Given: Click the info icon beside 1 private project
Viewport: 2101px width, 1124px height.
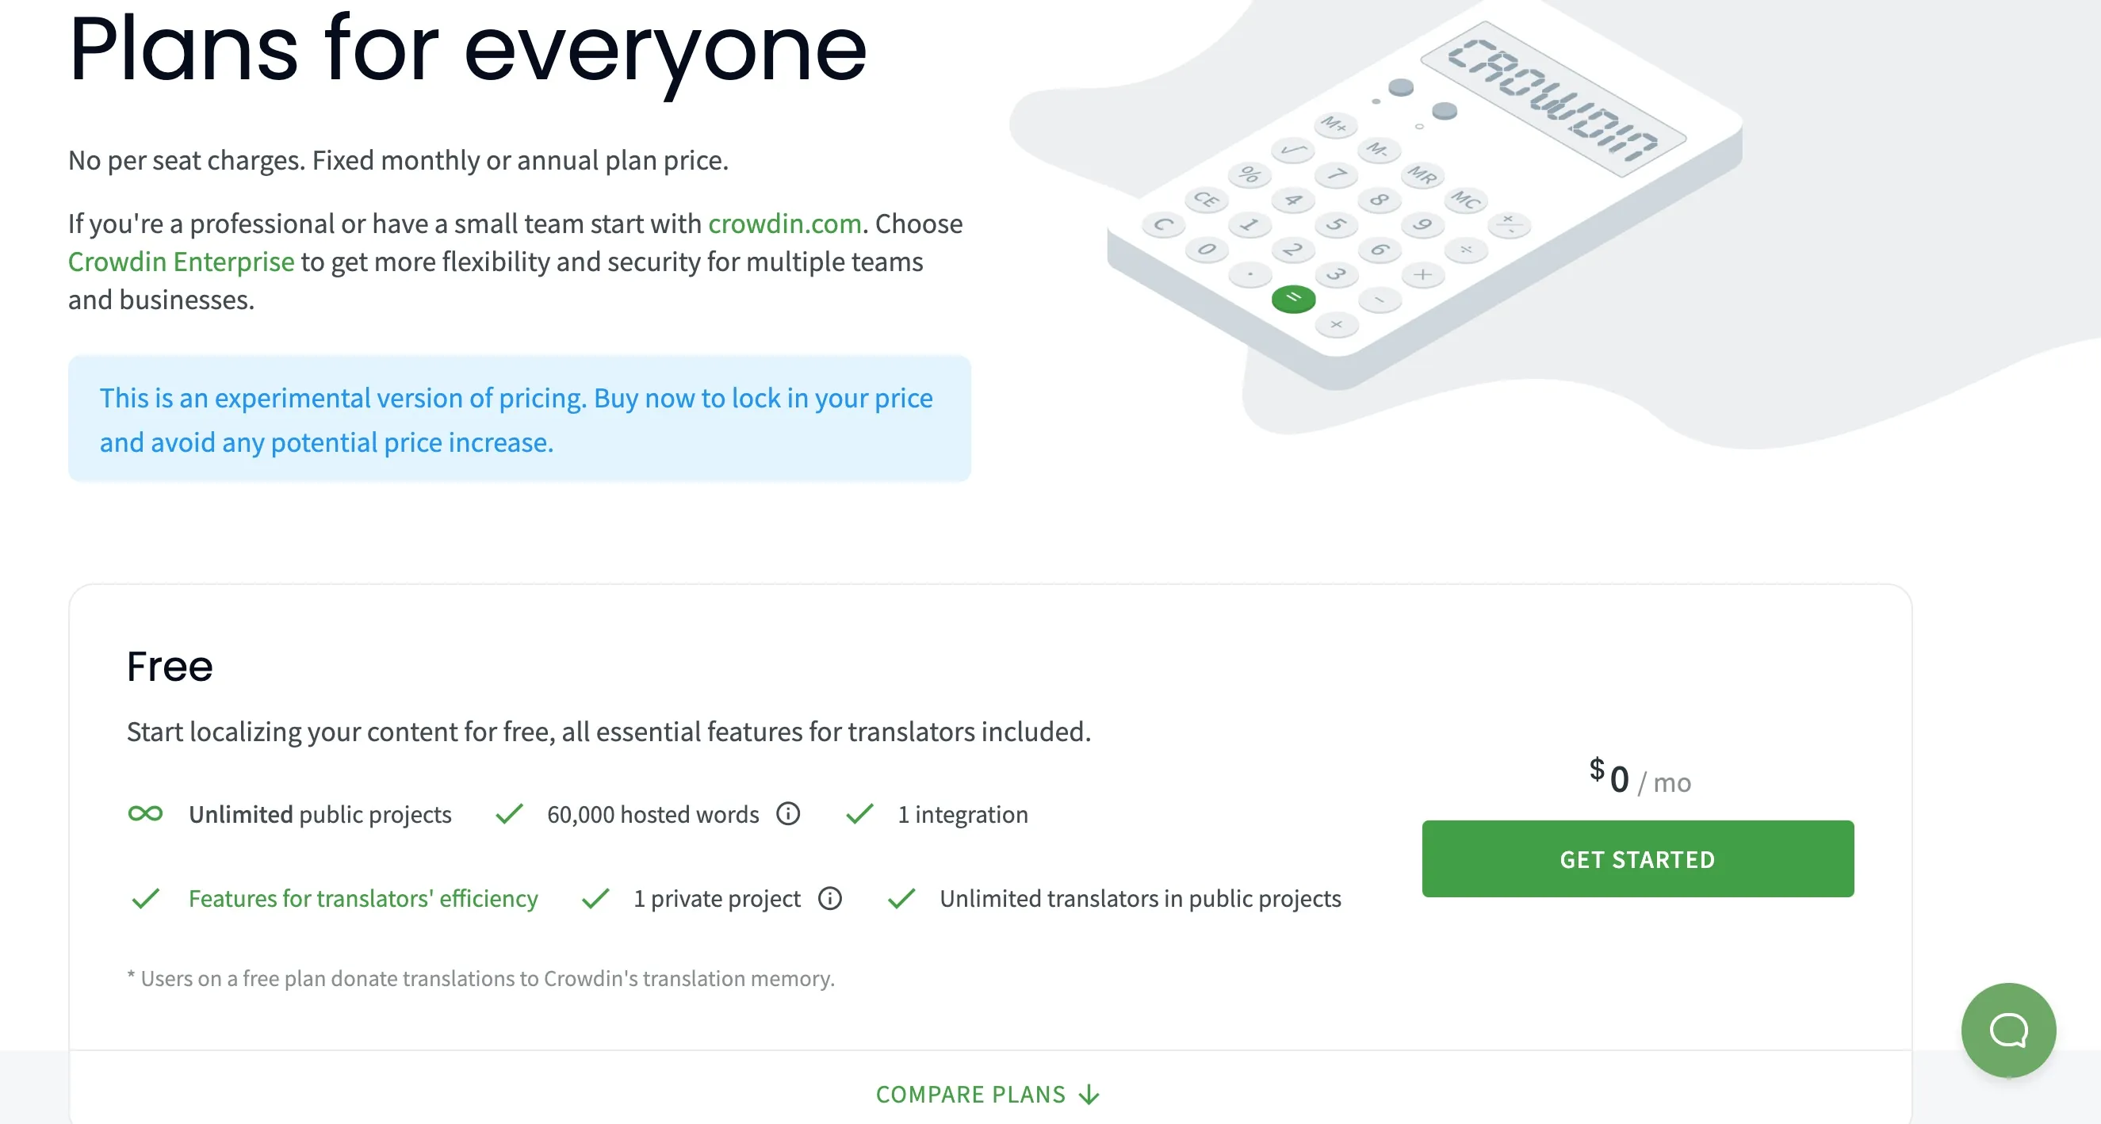Looking at the screenshot, I should click(x=829, y=898).
